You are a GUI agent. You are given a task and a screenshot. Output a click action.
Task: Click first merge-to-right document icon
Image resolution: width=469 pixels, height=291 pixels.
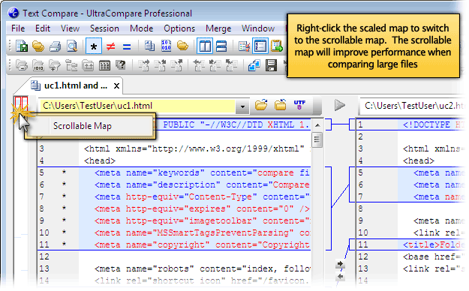click(x=144, y=65)
